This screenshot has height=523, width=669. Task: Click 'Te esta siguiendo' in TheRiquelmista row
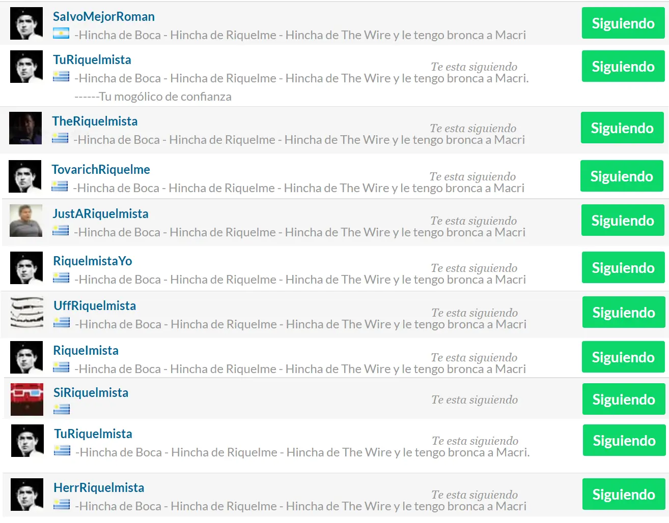(x=473, y=128)
